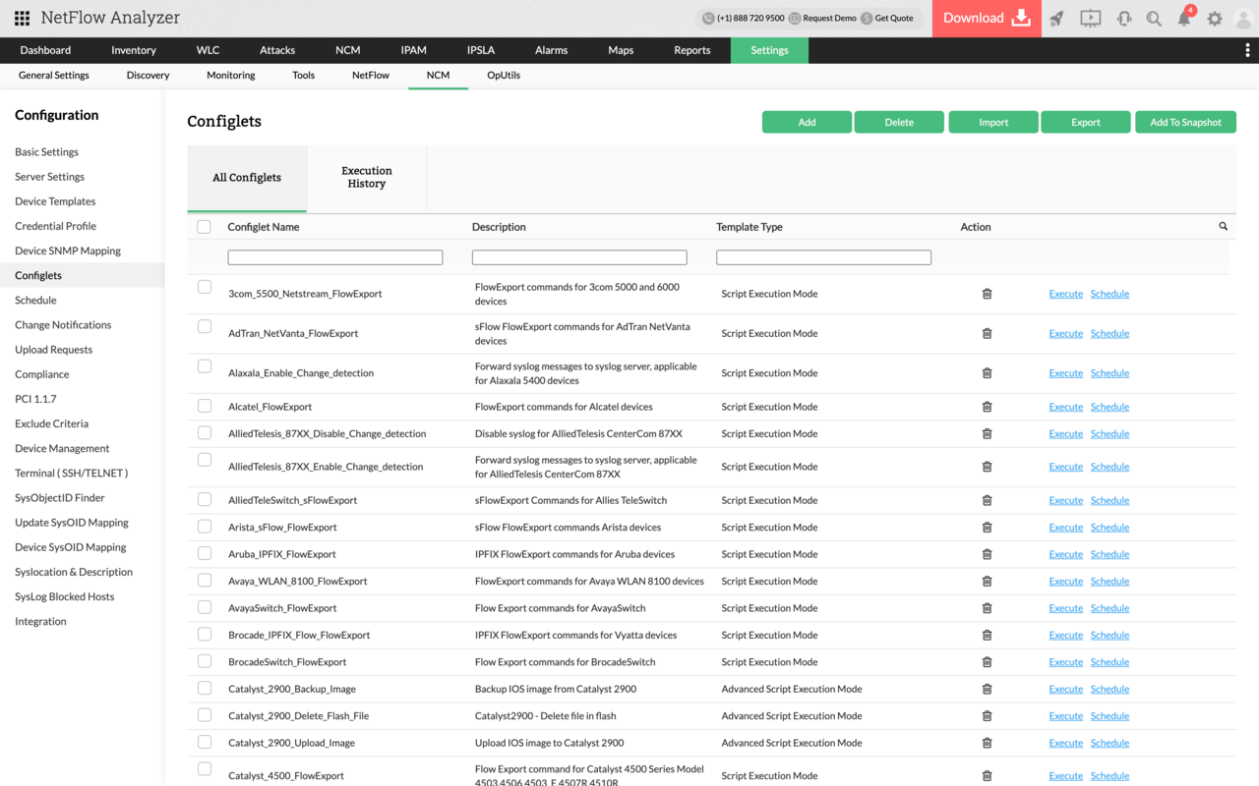Click the Export button

(1086, 122)
